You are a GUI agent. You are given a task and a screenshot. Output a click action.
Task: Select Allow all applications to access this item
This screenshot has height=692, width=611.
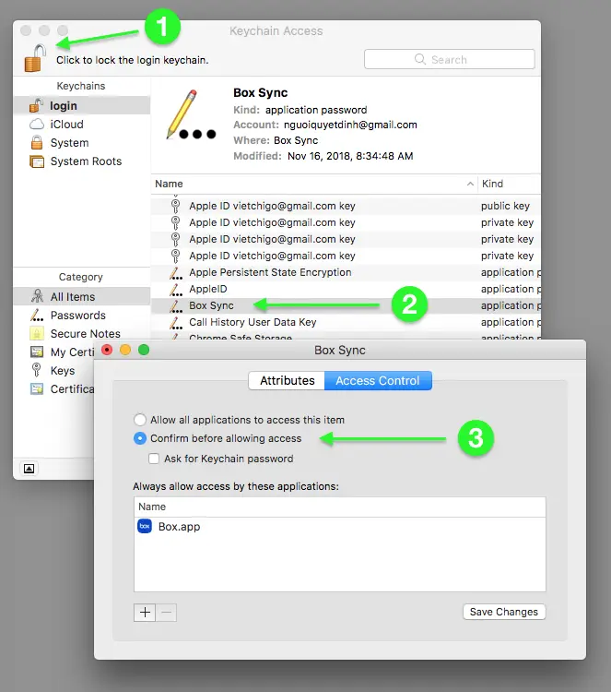click(140, 420)
